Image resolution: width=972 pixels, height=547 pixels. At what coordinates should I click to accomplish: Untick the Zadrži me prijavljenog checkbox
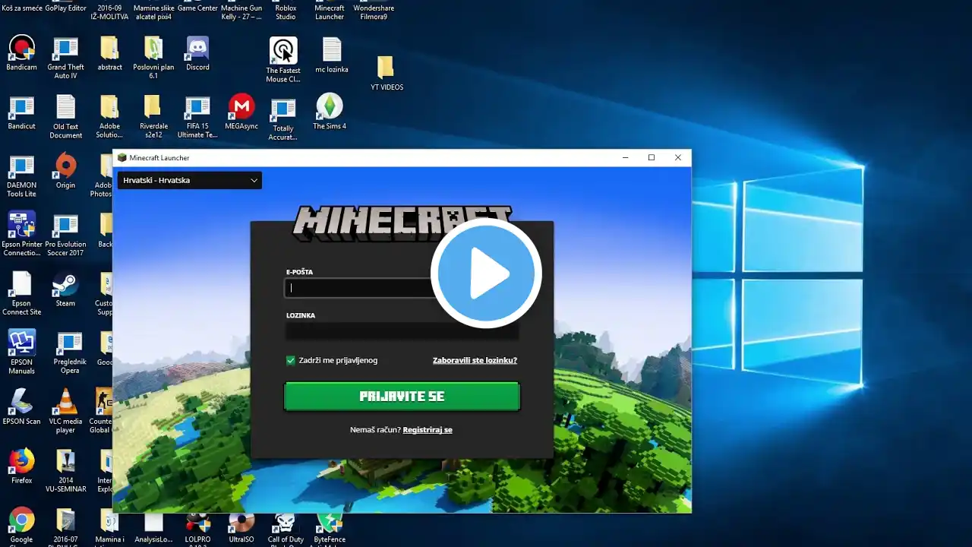(290, 360)
